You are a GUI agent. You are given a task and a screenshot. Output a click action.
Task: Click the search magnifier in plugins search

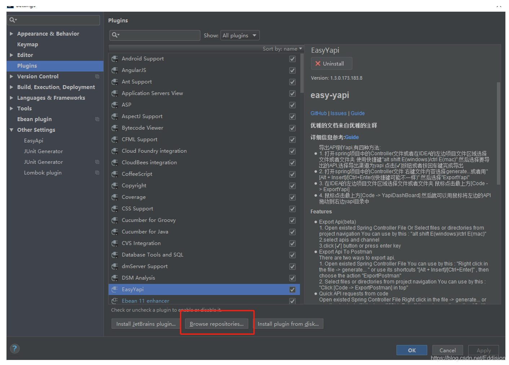coord(115,35)
